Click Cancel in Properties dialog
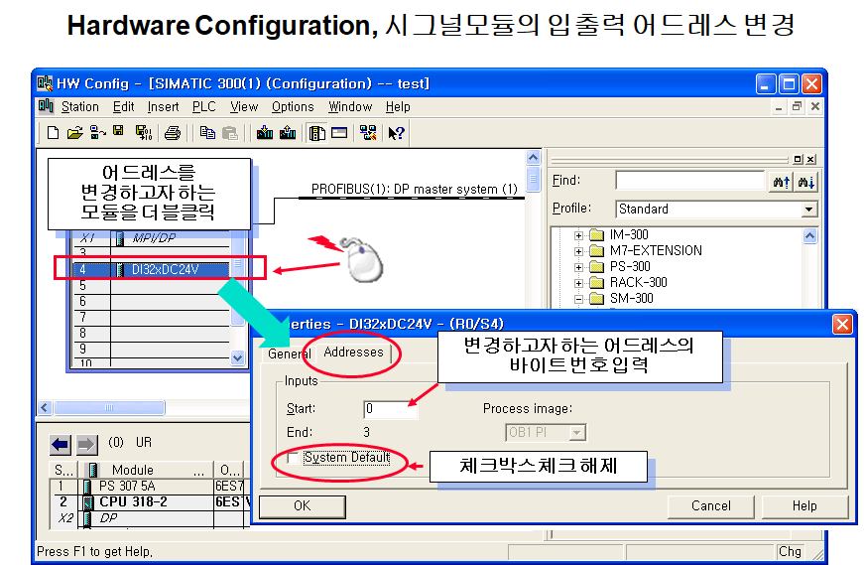Viewport: 864px width, 565px height. coord(711,506)
